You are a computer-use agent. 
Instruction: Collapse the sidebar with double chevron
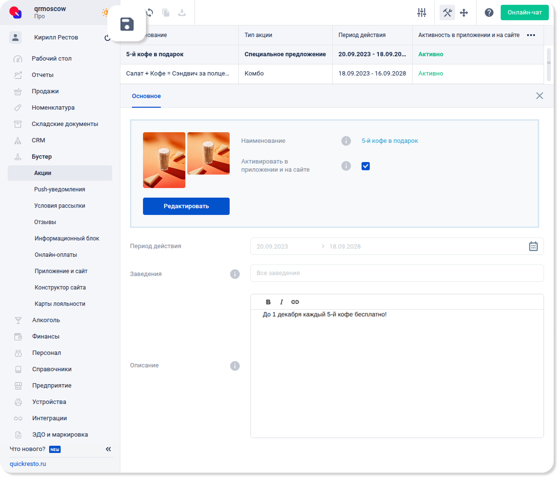(108, 449)
